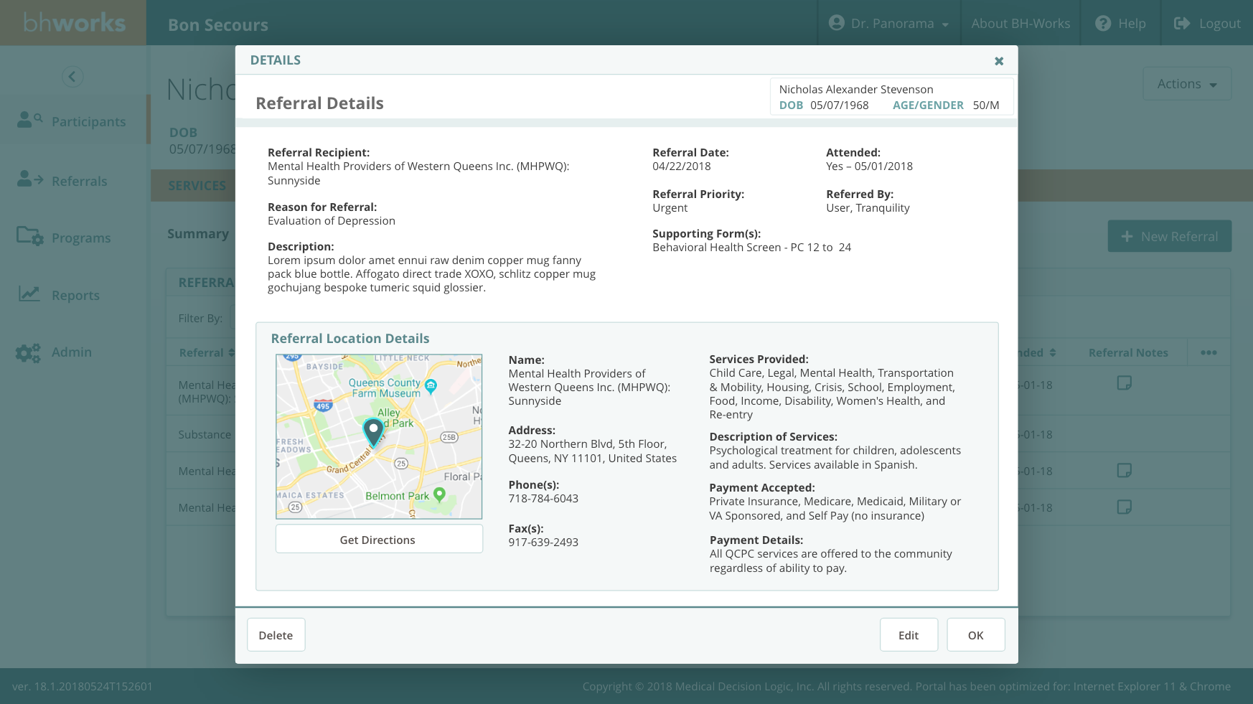This screenshot has height=704, width=1253.
Task: Click Queens County Farm Museum marker
Action: coord(431,387)
